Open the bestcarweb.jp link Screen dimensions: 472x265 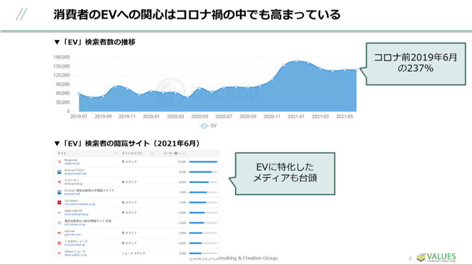74,184
